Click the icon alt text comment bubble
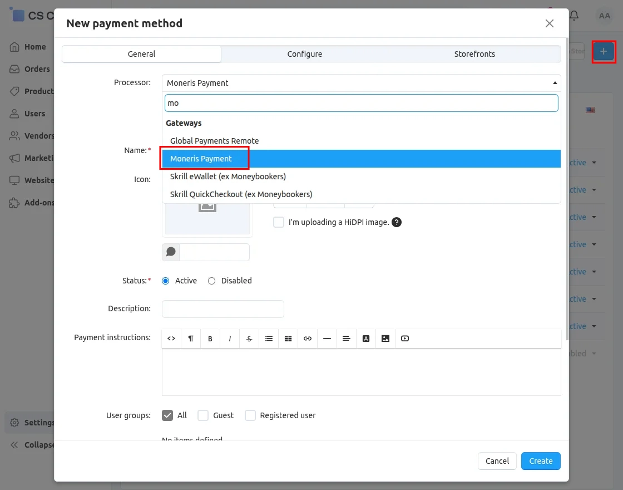Viewport: 623px width, 490px height. [x=171, y=252]
